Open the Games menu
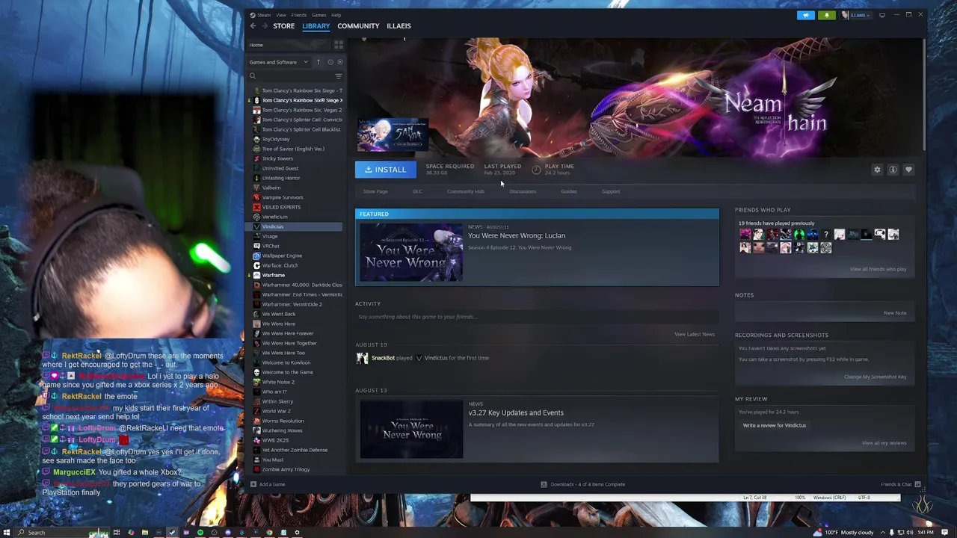 click(x=319, y=15)
